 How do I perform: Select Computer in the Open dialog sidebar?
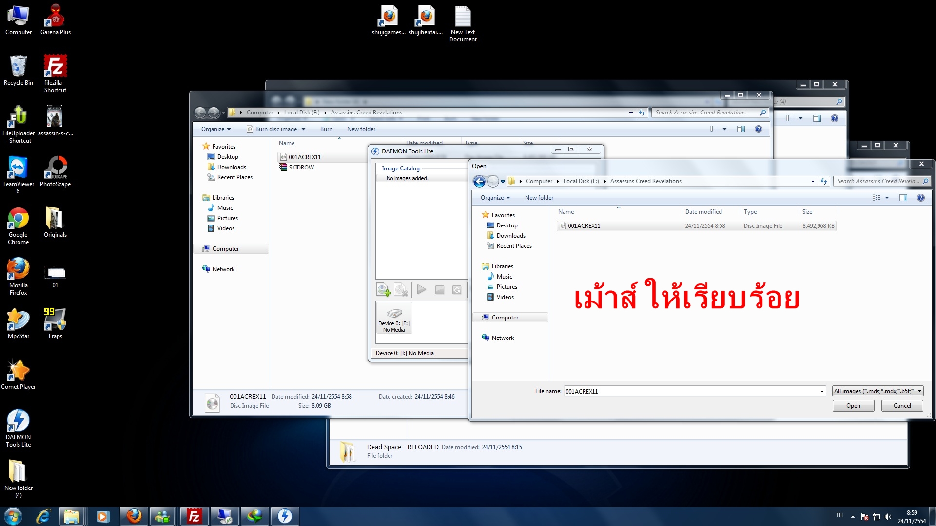[x=505, y=318]
